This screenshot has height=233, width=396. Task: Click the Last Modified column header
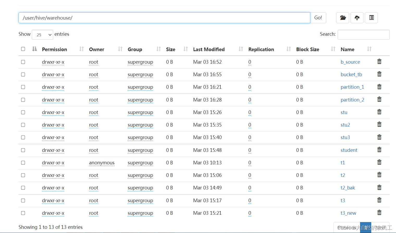(x=209, y=49)
